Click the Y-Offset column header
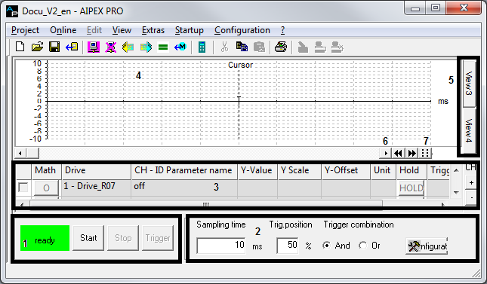The image size is (487, 284). (x=346, y=170)
